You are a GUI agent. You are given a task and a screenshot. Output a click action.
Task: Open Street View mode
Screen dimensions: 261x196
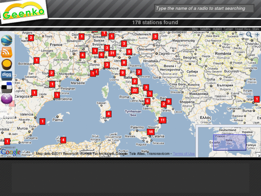(x=243, y=29)
